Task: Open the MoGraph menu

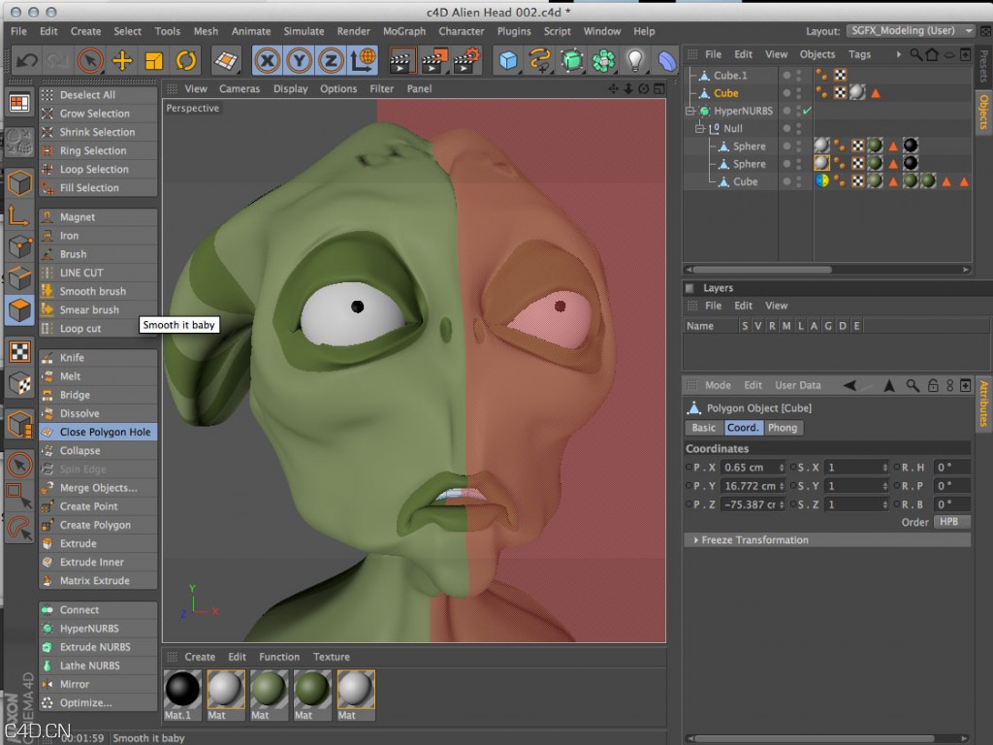Action: pos(403,31)
